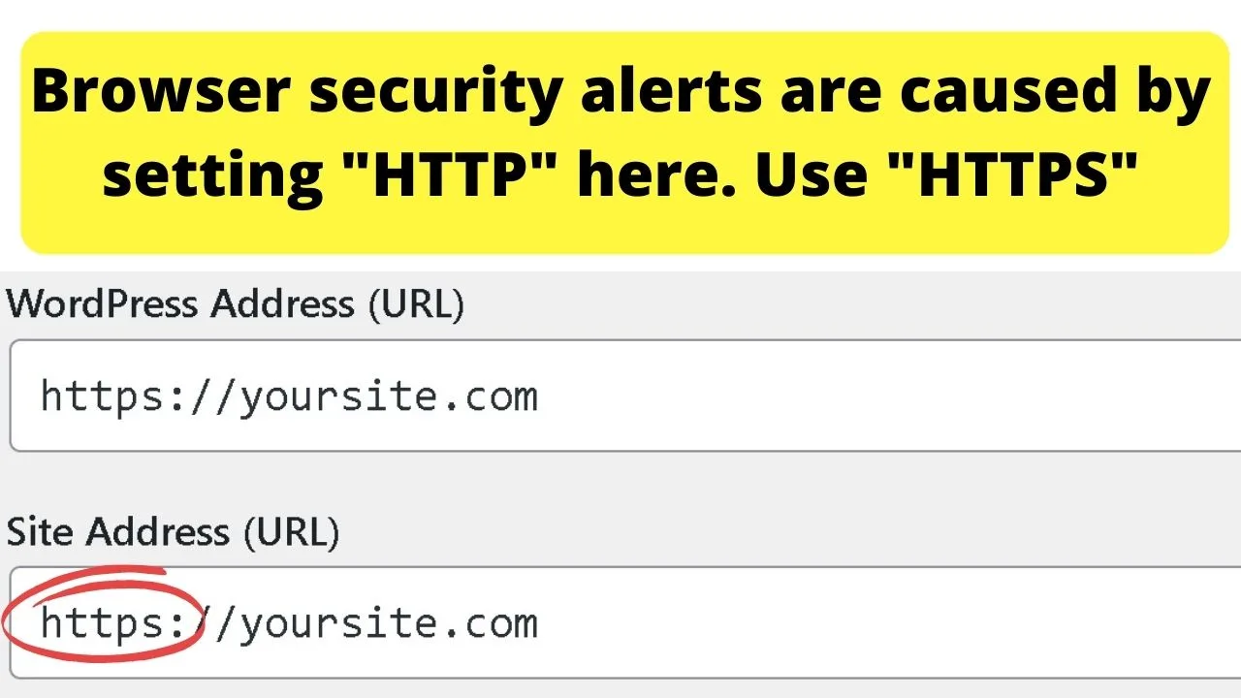1241x698 pixels.
Task: Select the WordPress Address (URL) label
Action: (236, 304)
